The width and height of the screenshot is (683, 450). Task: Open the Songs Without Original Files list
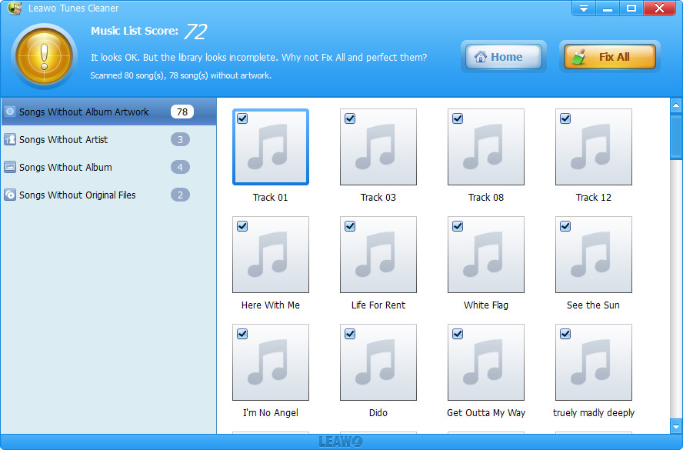[x=77, y=195]
